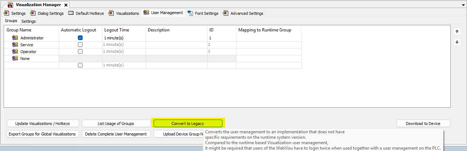This screenshot has width=467, height=151.
Task: Select the Service group name cell
Action: (x=32, y=45)
